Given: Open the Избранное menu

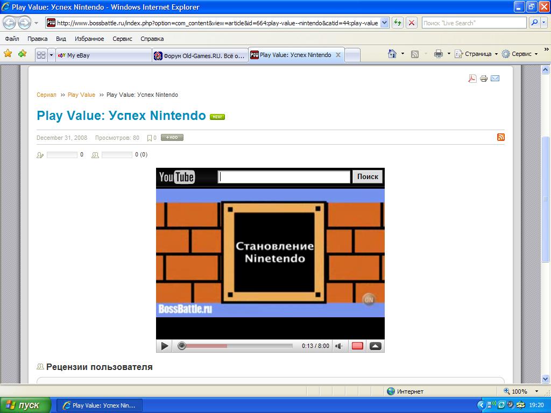Looking at the screenshot, I should 89,39.
